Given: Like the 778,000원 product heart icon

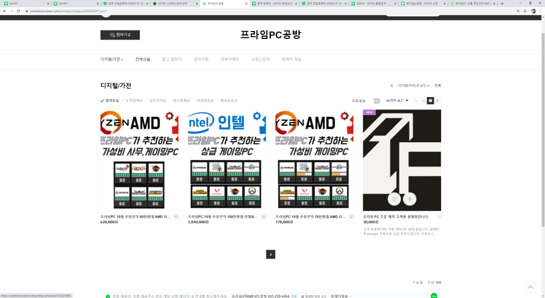Looking at the screenshot, I should point(351,217).
